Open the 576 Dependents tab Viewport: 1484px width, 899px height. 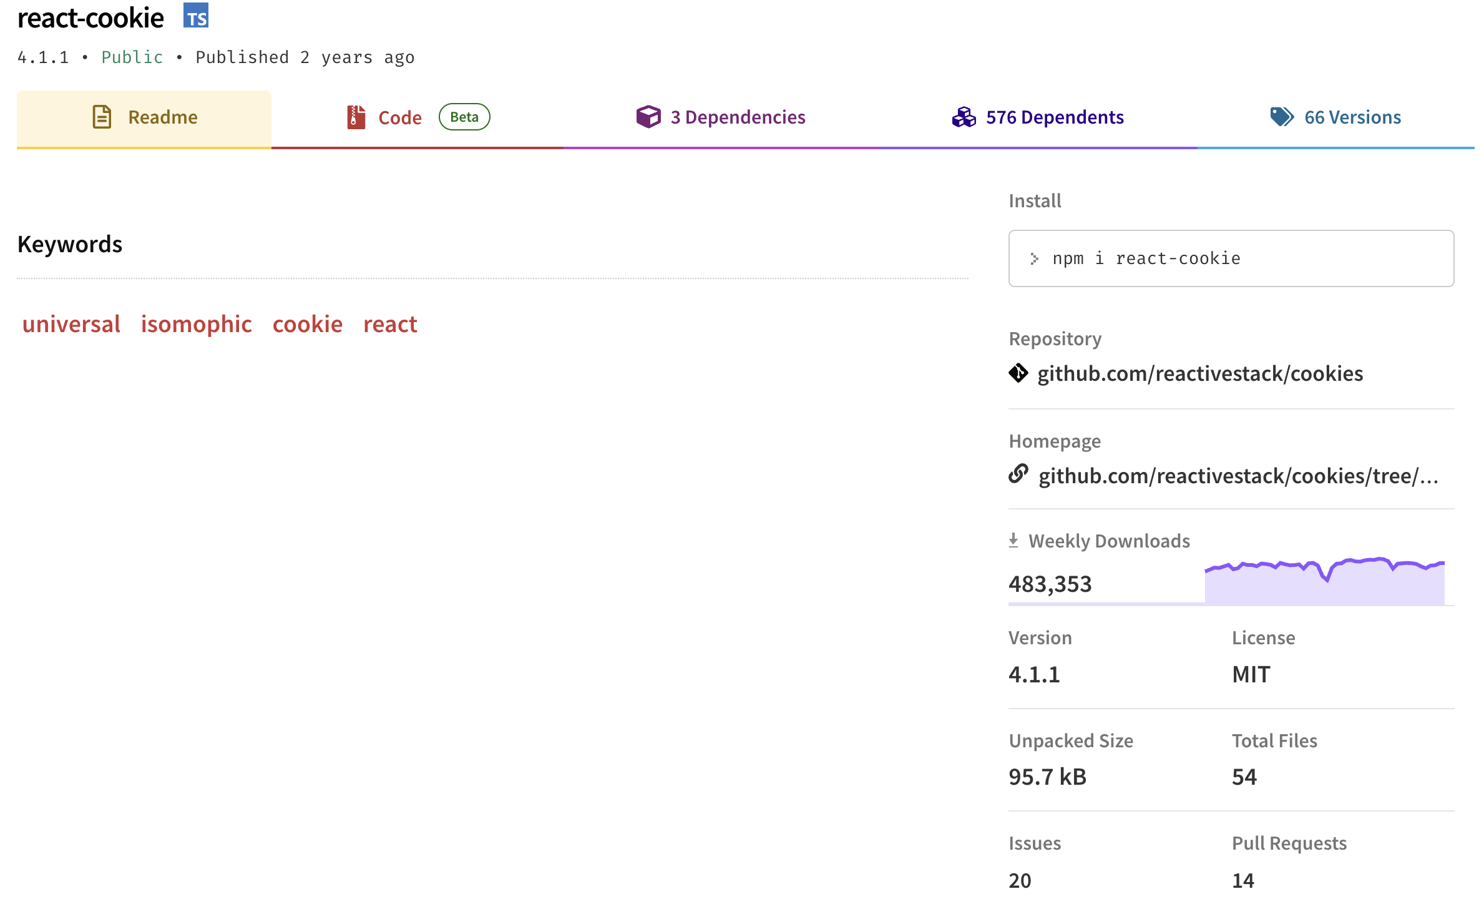1054,117
